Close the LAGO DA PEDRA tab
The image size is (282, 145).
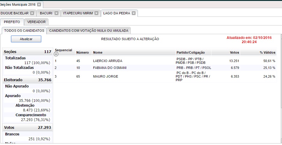click(x=134, y=13)
